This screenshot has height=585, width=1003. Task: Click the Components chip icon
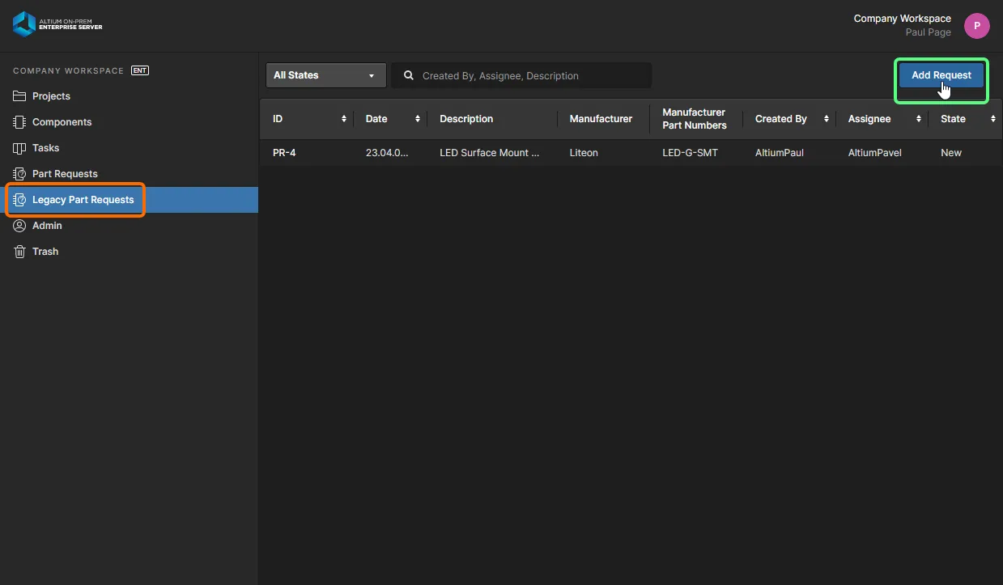19,122
